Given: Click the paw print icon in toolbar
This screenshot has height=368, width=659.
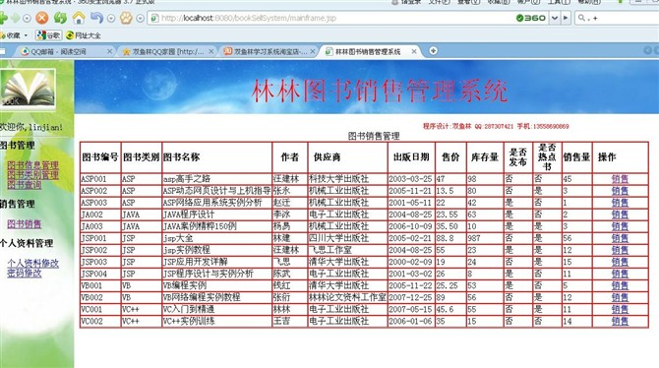Looking at the screenshot, I should pos(126,18).
